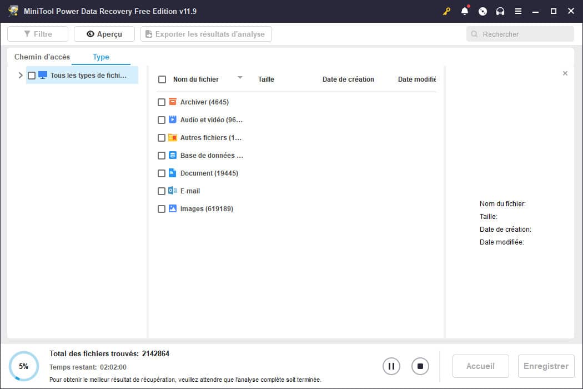Screen dimensions: 583x389
Task: Check the Document (19445) checkbox
Action: point(162,173)
